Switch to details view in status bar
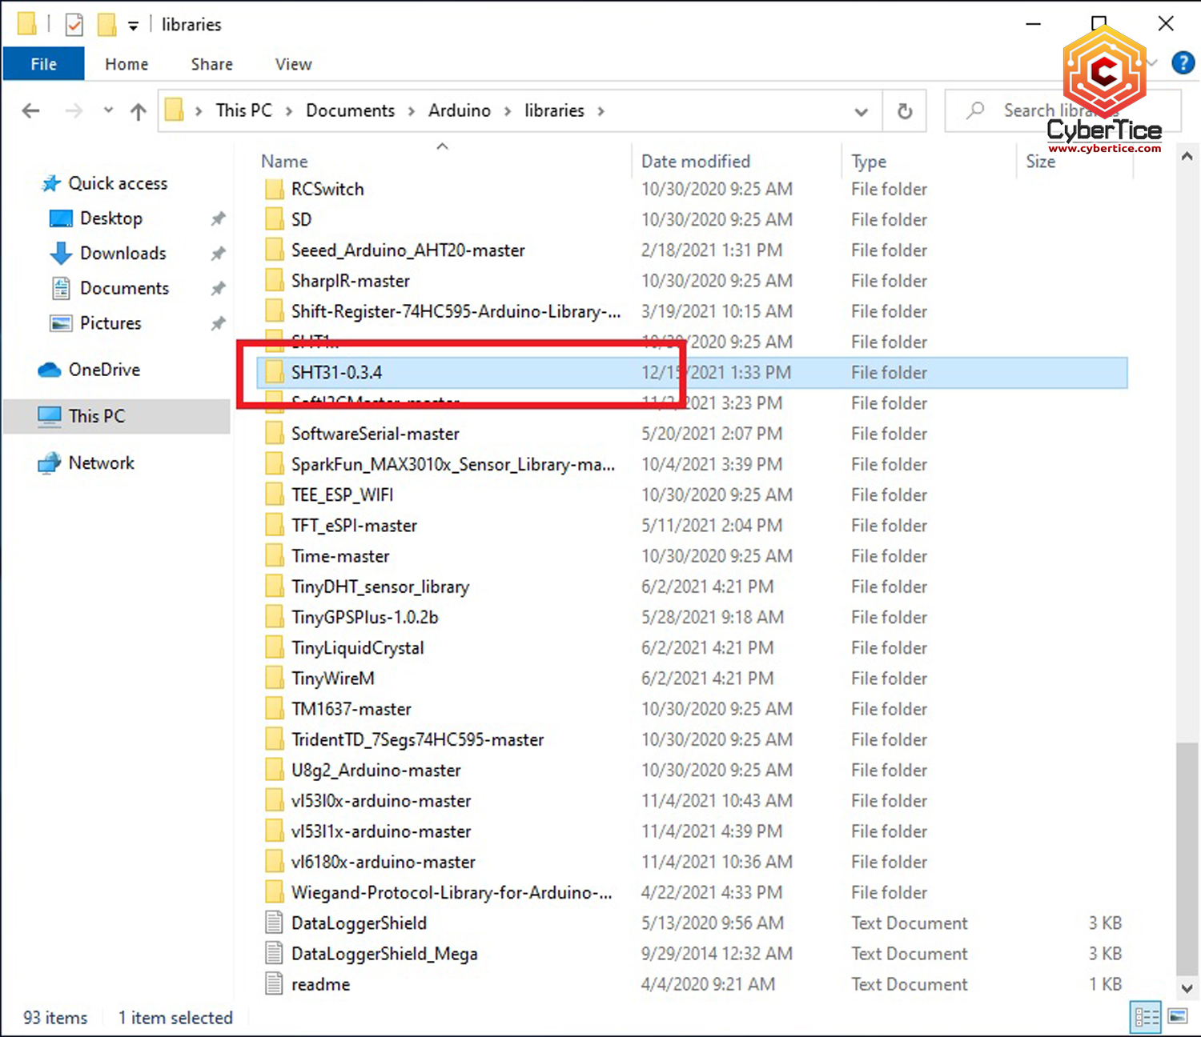 (x=1146, y=1017)
